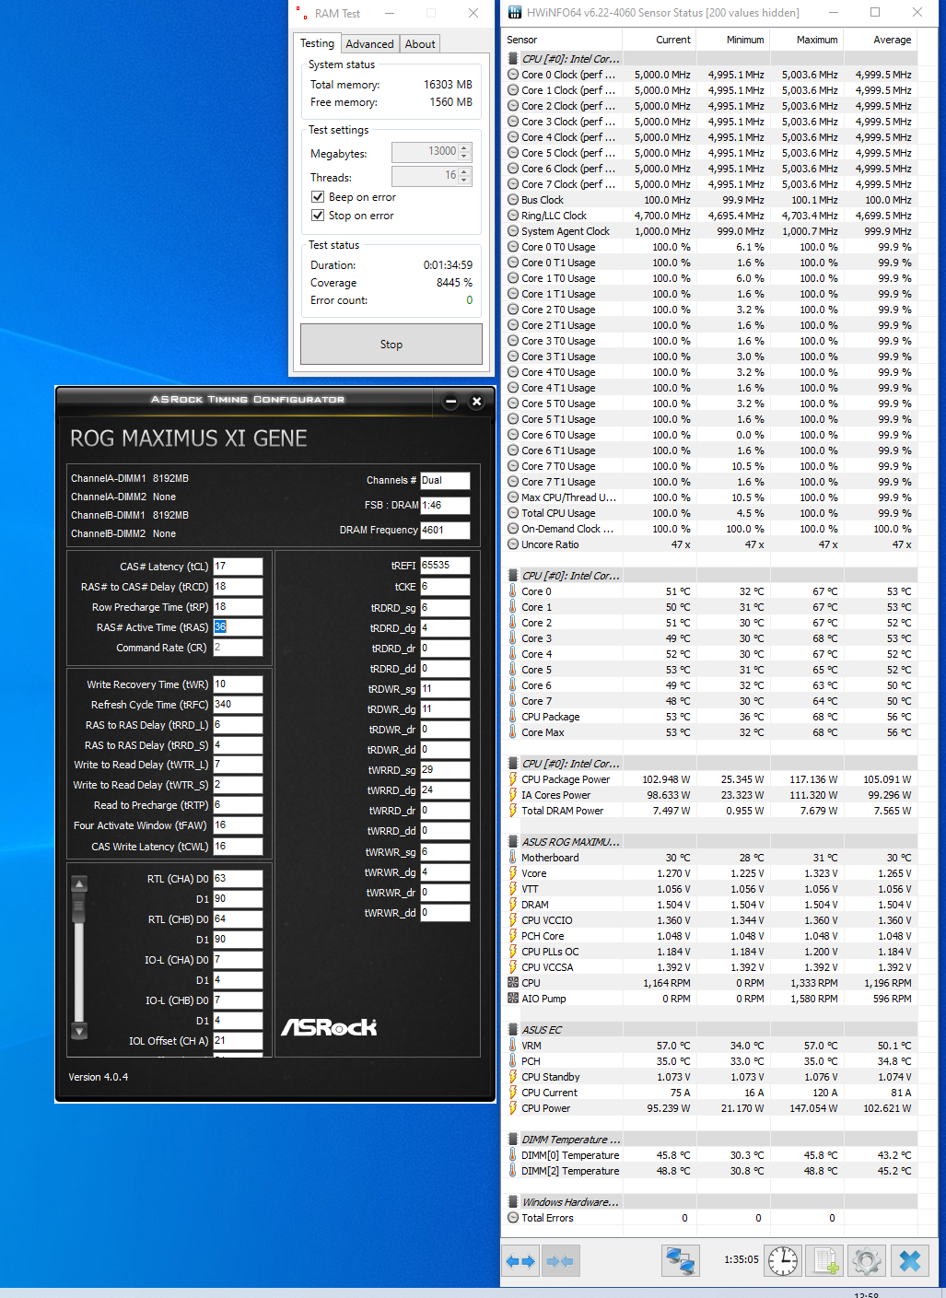The width and height of the screenshot is (946, 1298).
Task: Select the Ring/LLC Clock sensor row
Action: (710, 216)
